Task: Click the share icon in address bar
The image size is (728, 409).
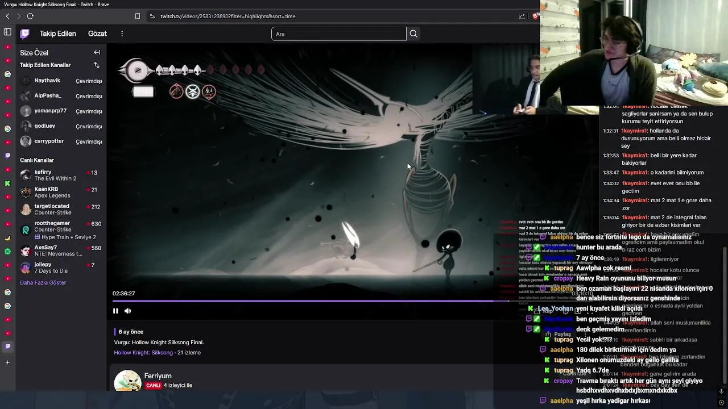Action: (522, 16)
